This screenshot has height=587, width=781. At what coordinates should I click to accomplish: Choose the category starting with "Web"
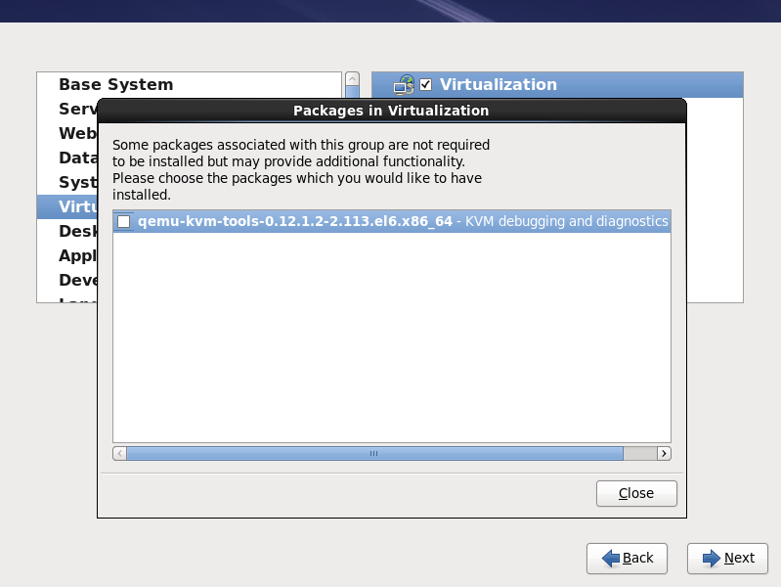coord(77,133)
